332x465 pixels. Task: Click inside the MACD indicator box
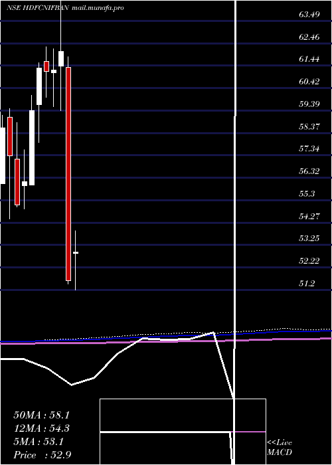(183, 432)
